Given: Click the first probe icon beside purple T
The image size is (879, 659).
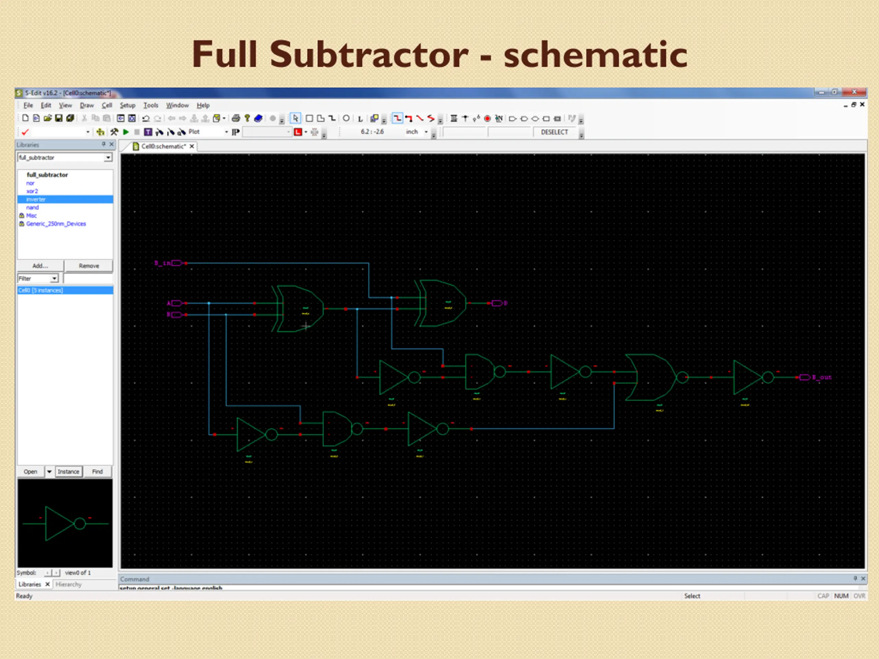Looking at the screenshot, I should point(159,132).
